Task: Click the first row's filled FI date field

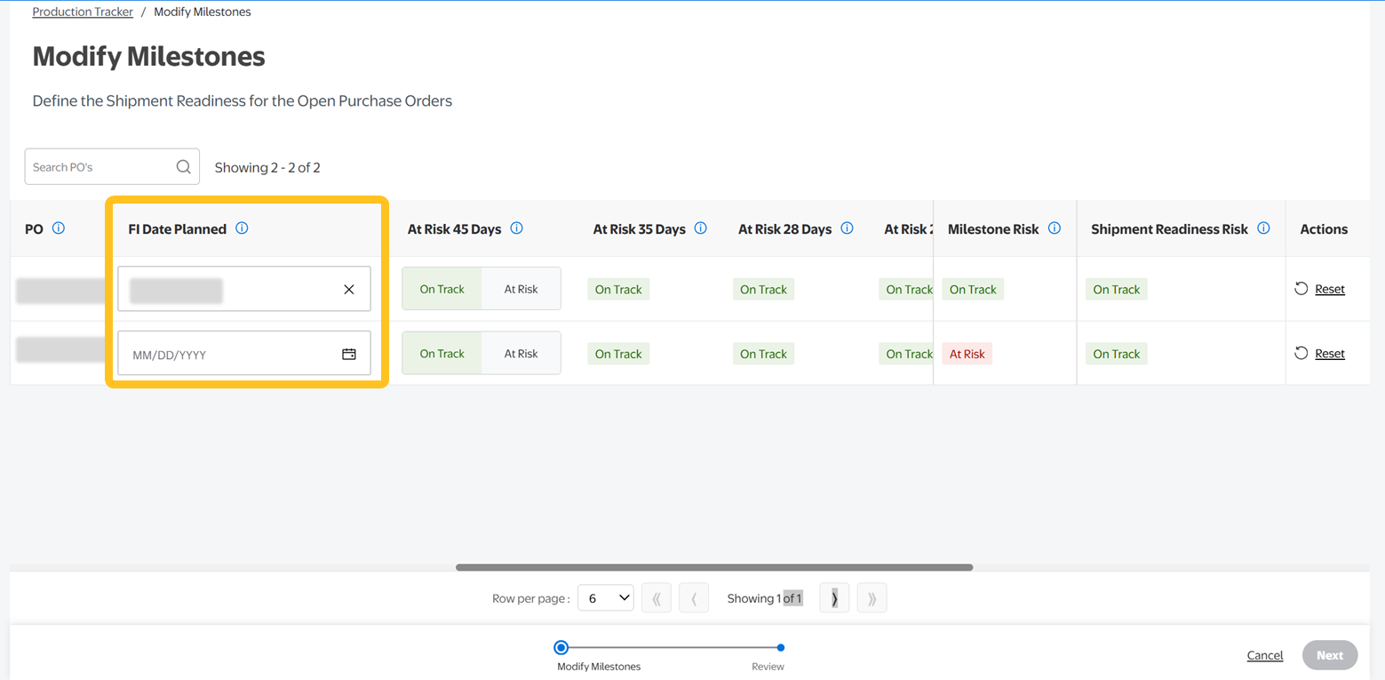Action: click(x=244, y=289)
